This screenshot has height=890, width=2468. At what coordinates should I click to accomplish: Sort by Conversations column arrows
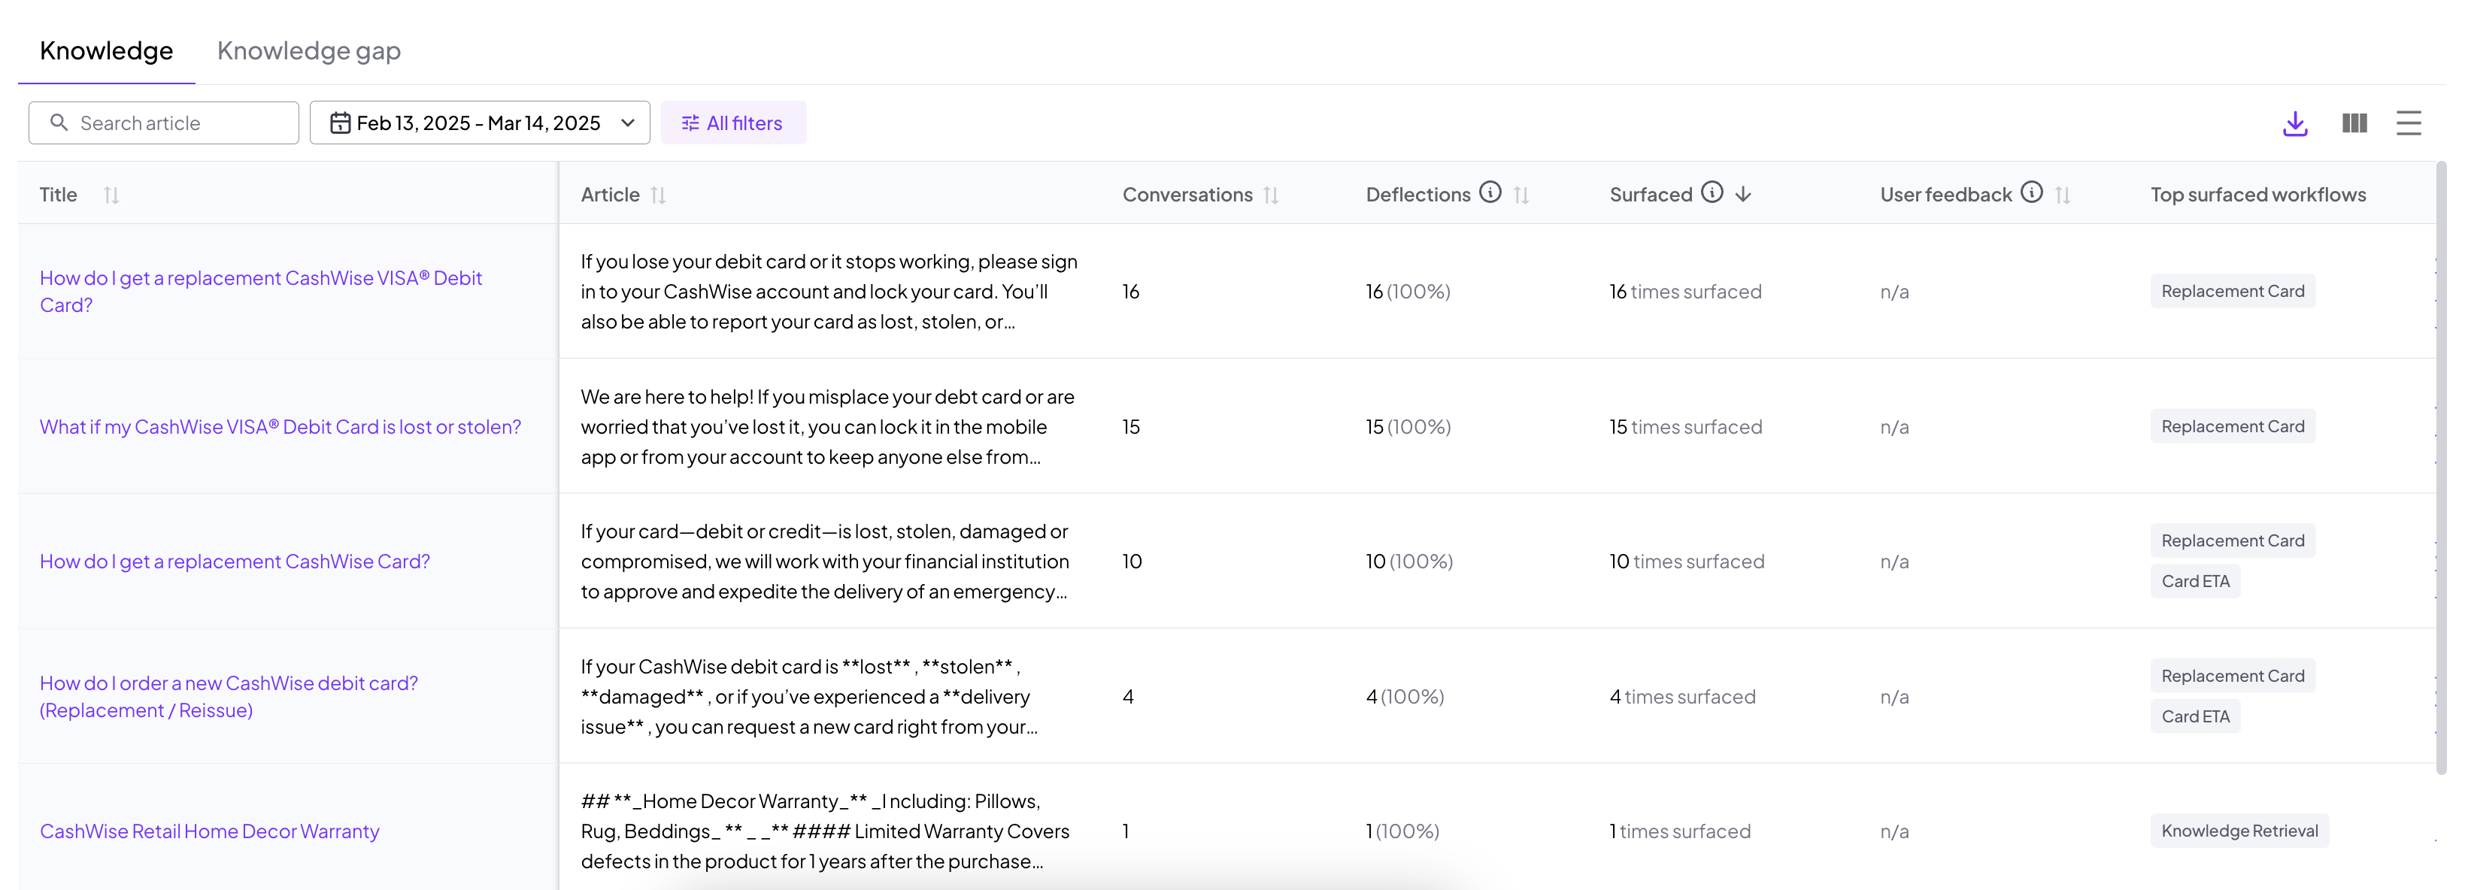[1272, 195]
